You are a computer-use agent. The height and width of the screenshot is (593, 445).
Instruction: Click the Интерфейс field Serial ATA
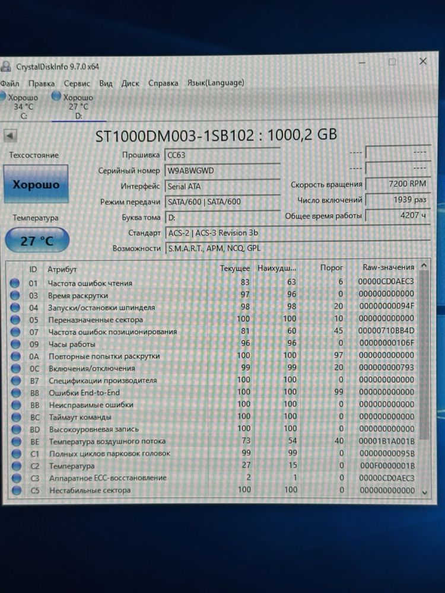point(222,186)
